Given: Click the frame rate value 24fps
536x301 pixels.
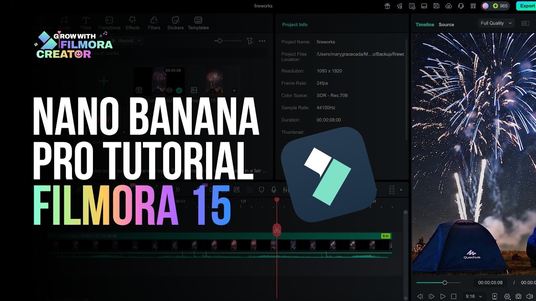Looking at the screenshot, I should point(322,83).
